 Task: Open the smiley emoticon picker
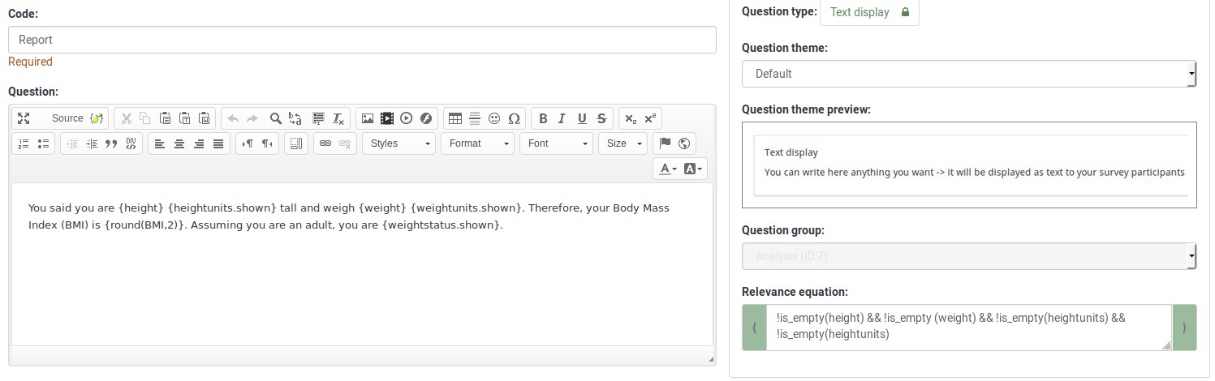pyautogui.click(x=494, y=118)
